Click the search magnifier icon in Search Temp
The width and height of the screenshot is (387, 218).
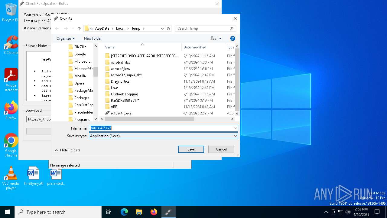[x=232, y=28]
